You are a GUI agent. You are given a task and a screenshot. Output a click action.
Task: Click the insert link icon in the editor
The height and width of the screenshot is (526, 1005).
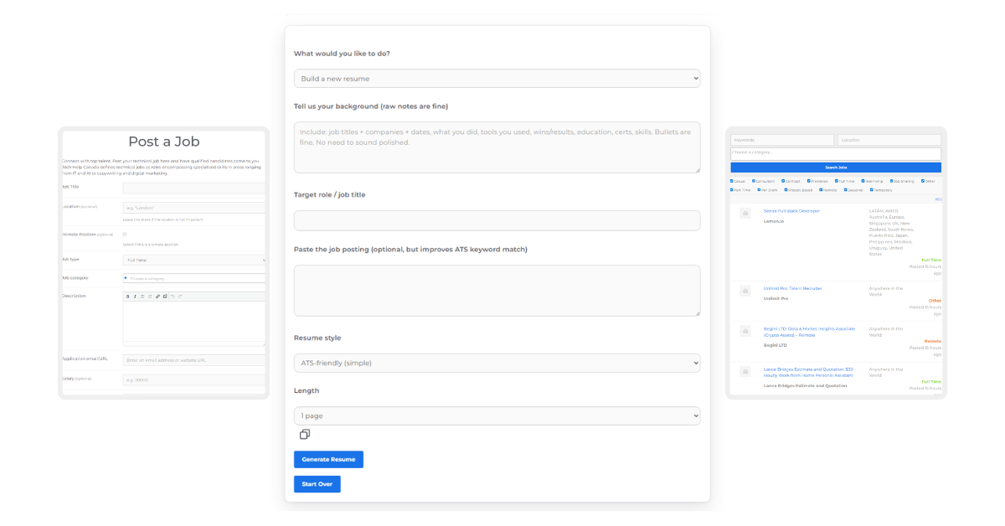coord(157,297)
